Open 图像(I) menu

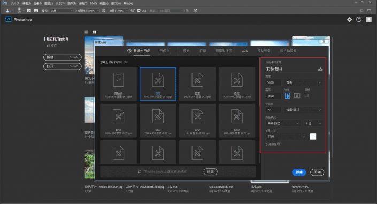coord(37,4)
